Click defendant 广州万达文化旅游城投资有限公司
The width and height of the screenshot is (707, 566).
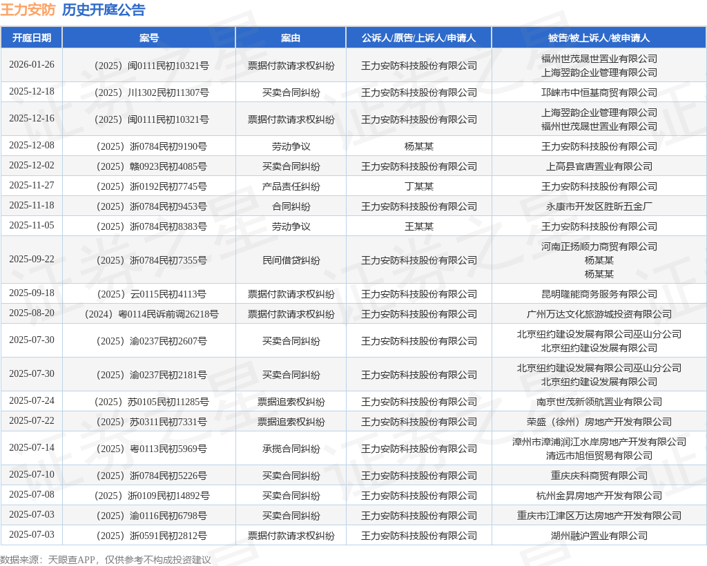[x=599, y=314]
